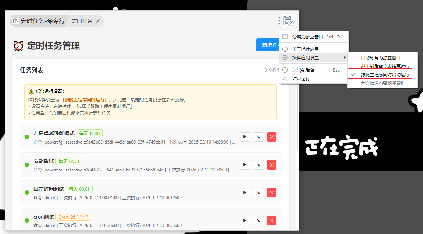This screenshot has height=234, width=423.
Task: Click the 定时任务-命令行 plugin tab
Action: [x=39, y=21]
